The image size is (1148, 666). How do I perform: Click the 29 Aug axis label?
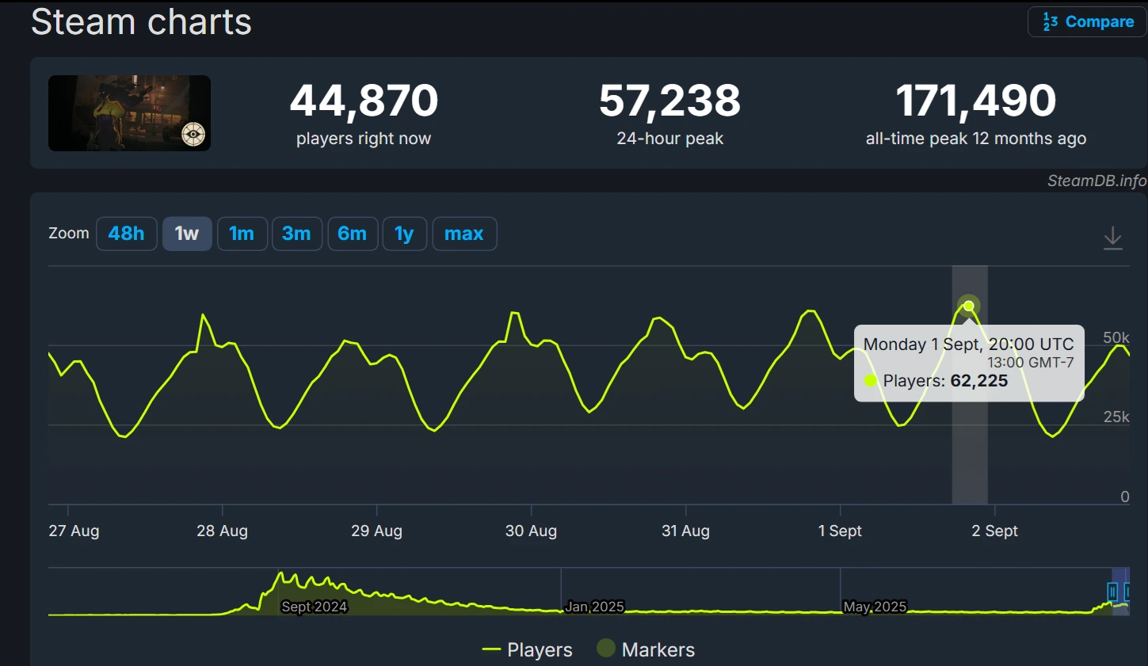tap(376, 531)
